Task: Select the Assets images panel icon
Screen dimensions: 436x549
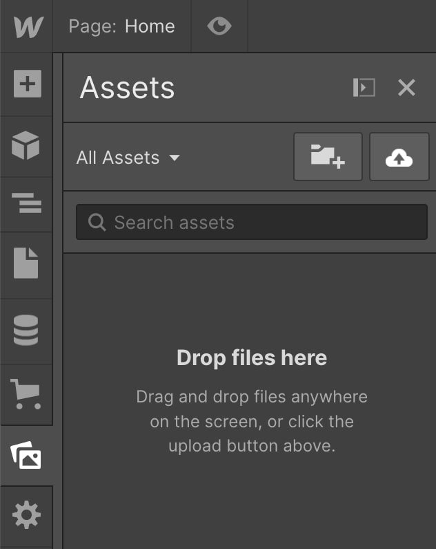Action: (x=26, y=455)
